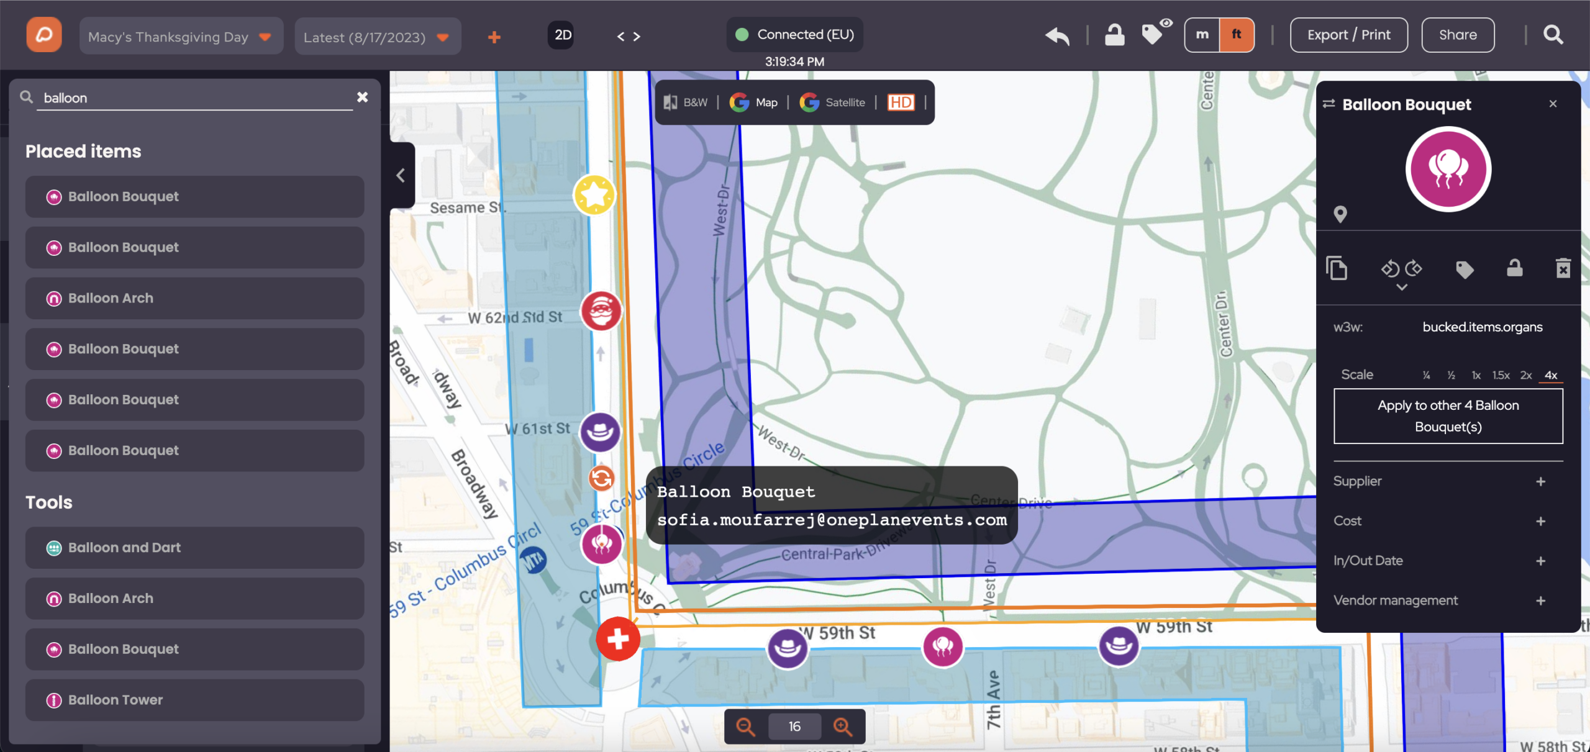Clear the balloon search text
The image size is (1590, 752).
click(x=363, y=97)
